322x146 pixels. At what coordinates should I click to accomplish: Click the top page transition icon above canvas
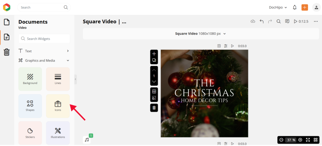[x=219, y=46]
